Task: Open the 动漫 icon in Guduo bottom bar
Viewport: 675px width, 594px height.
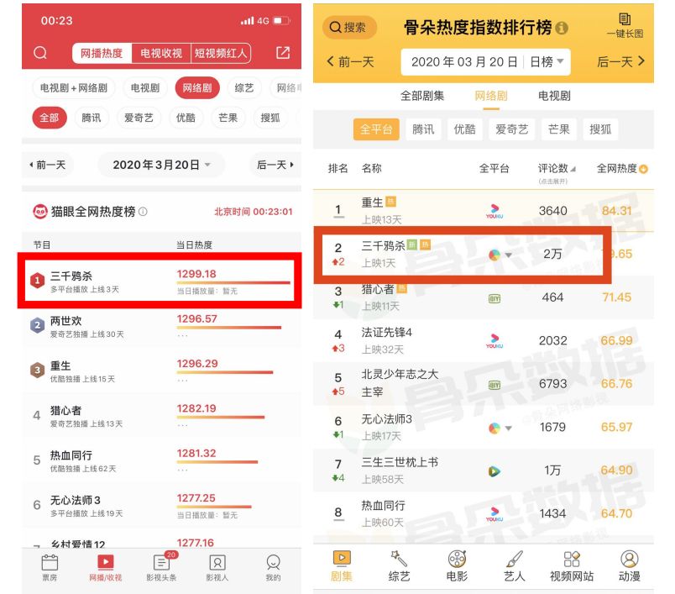Action: point(630,559)
